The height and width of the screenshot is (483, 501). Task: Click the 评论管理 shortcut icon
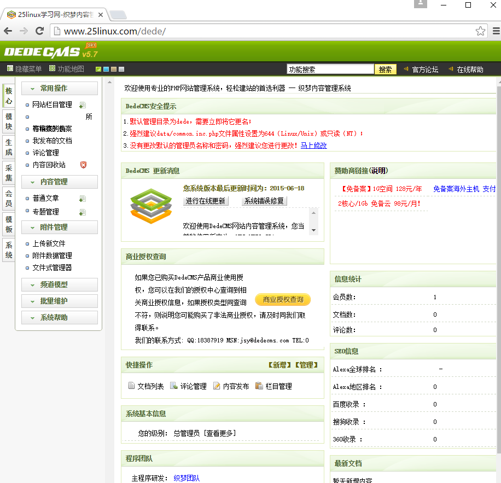(x=174, y=386)
